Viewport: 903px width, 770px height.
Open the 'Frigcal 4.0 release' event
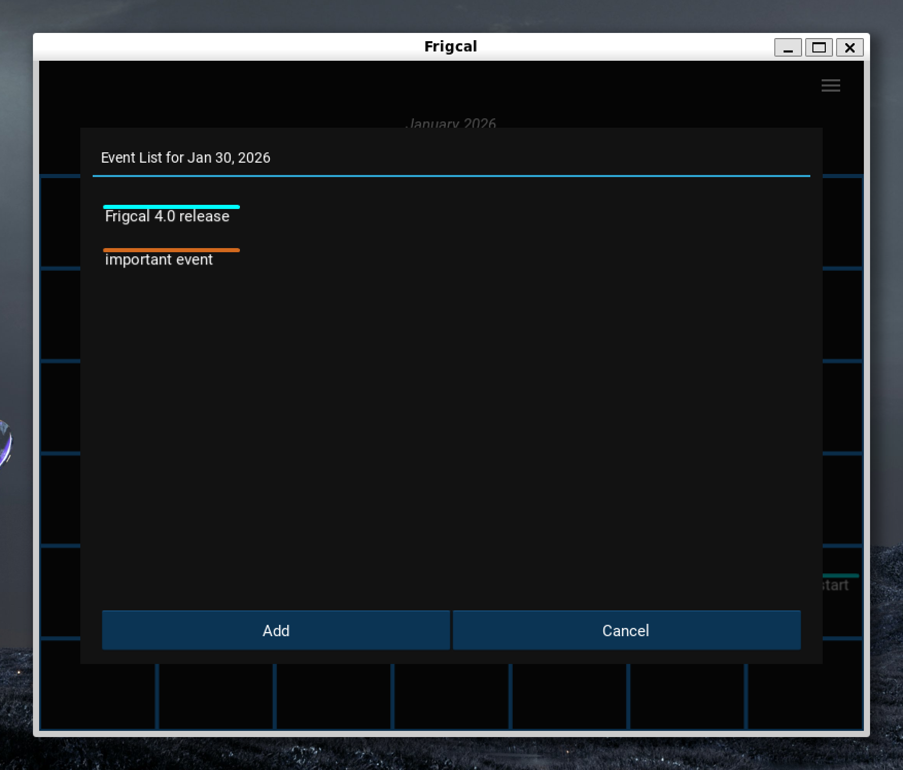pos(167,216)
